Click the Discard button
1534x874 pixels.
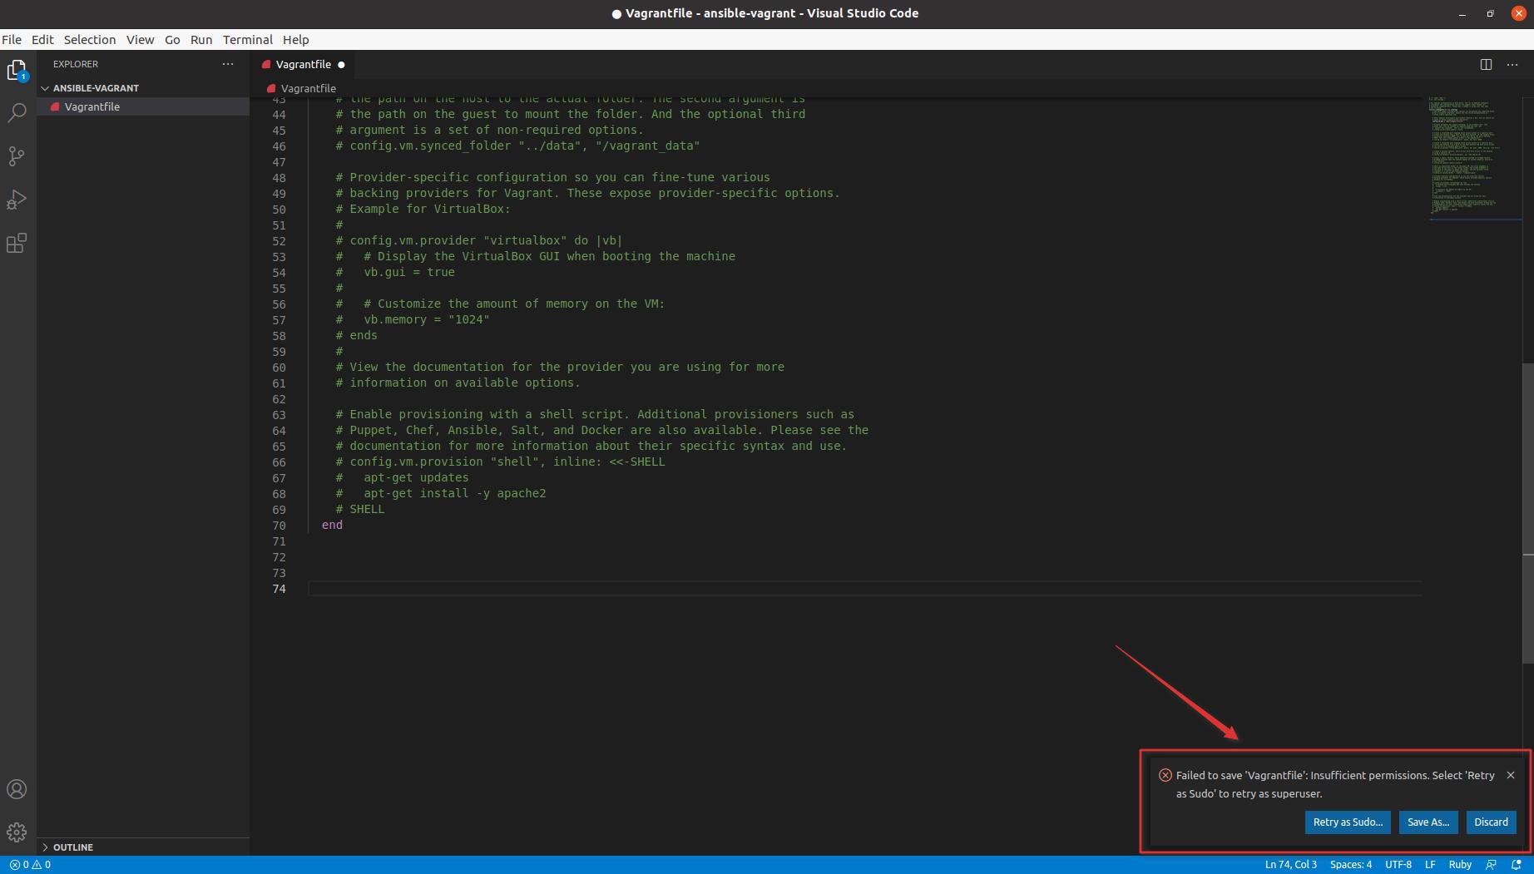coord(1491,822)
